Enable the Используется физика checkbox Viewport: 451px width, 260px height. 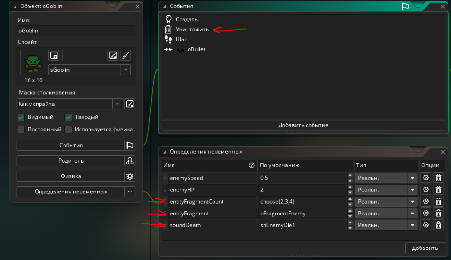coord(68,130)
